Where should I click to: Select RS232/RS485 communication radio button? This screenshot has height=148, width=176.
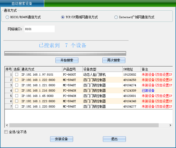[7, 17]
